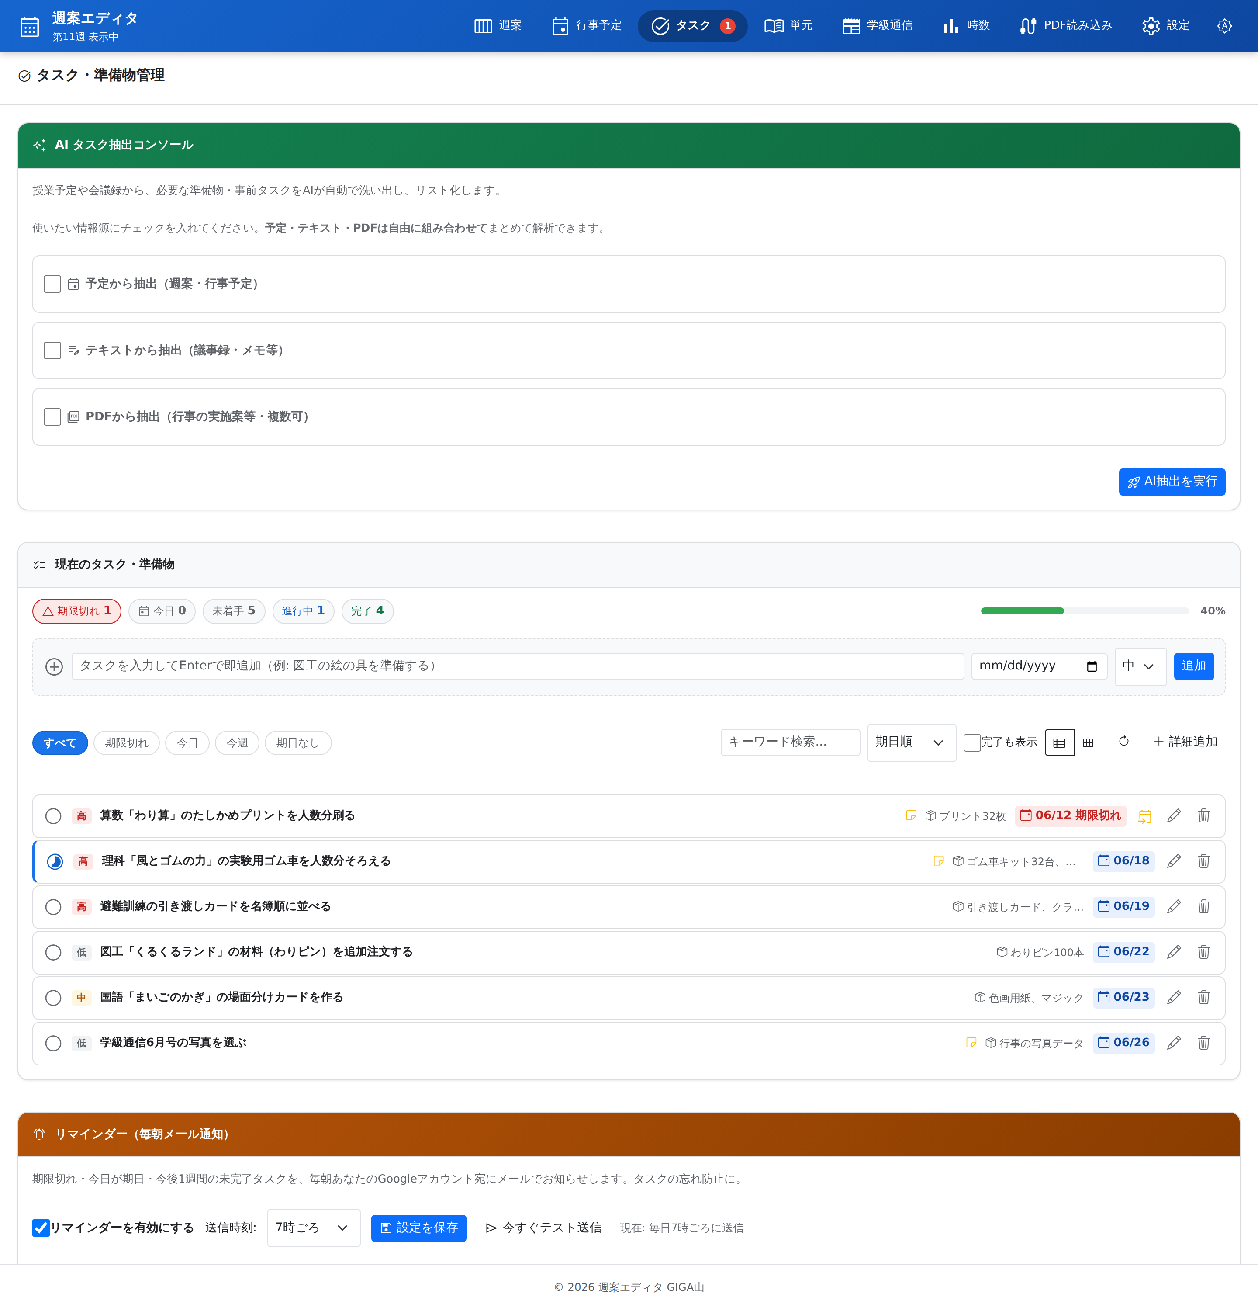The height and width of the screenshot is (1311, 1258).
Task: Expand the priority 中 dropdown
Action: pos(1140,666)
